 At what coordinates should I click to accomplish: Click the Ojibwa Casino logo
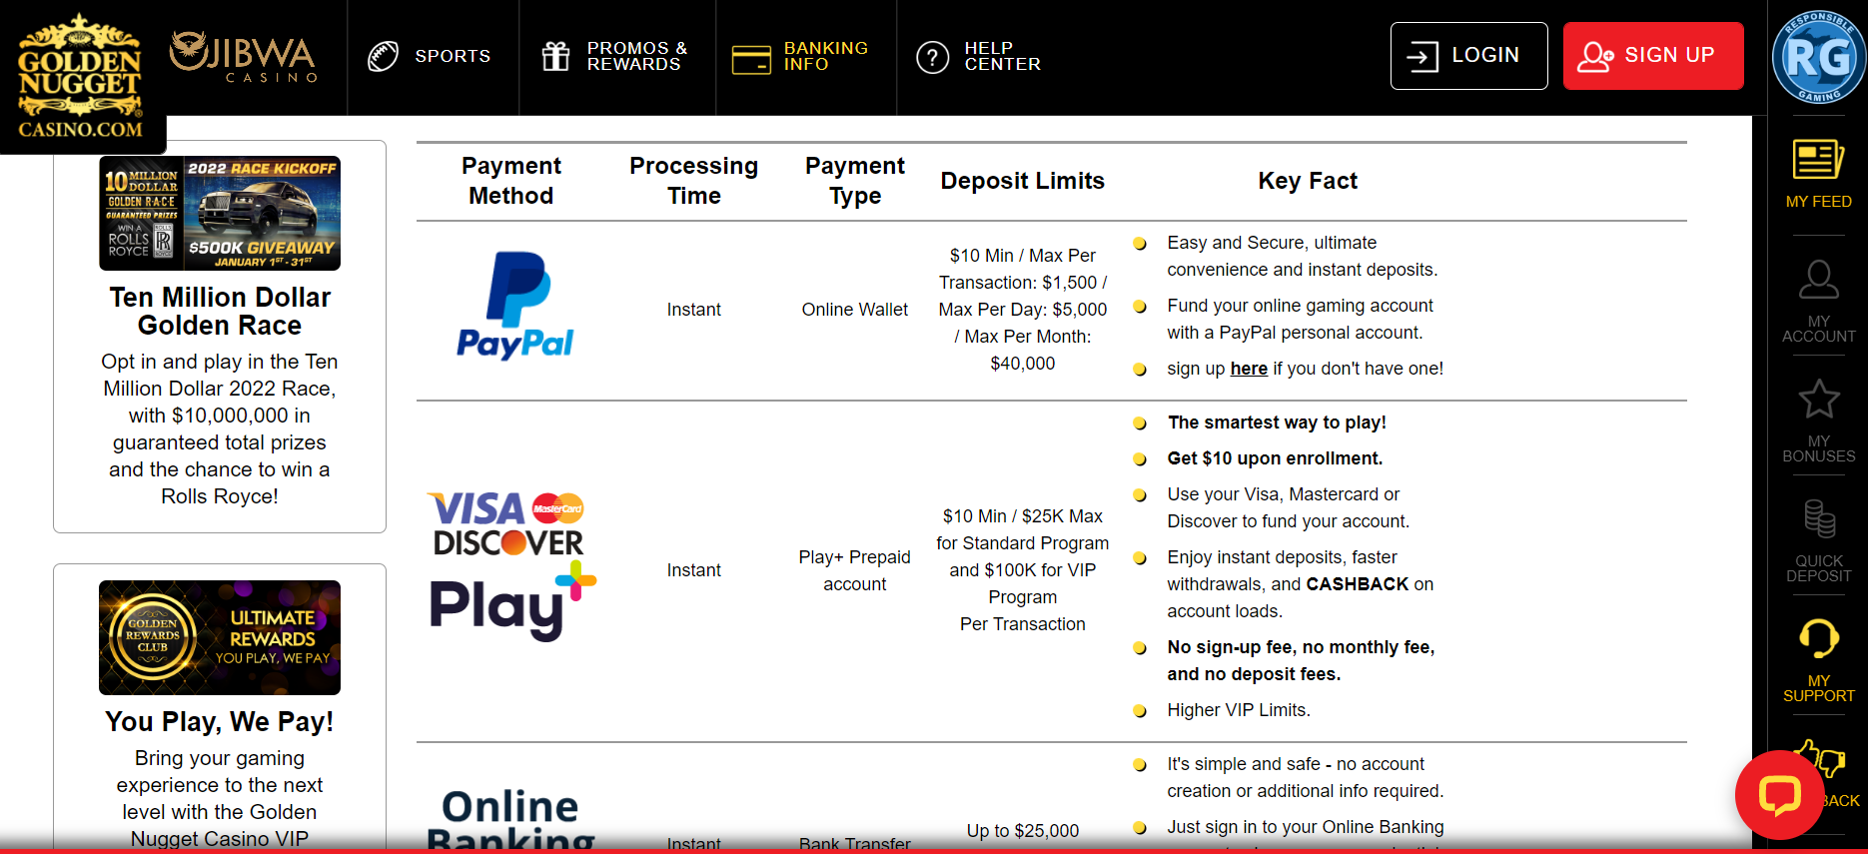click(243, 56)
